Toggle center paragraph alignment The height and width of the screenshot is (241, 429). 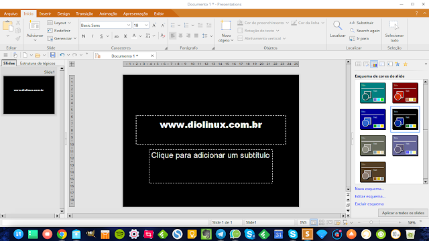click(x=180, y=35)
